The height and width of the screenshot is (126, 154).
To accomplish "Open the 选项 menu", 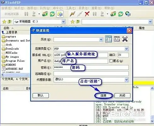I will click(x=32, y=8).
